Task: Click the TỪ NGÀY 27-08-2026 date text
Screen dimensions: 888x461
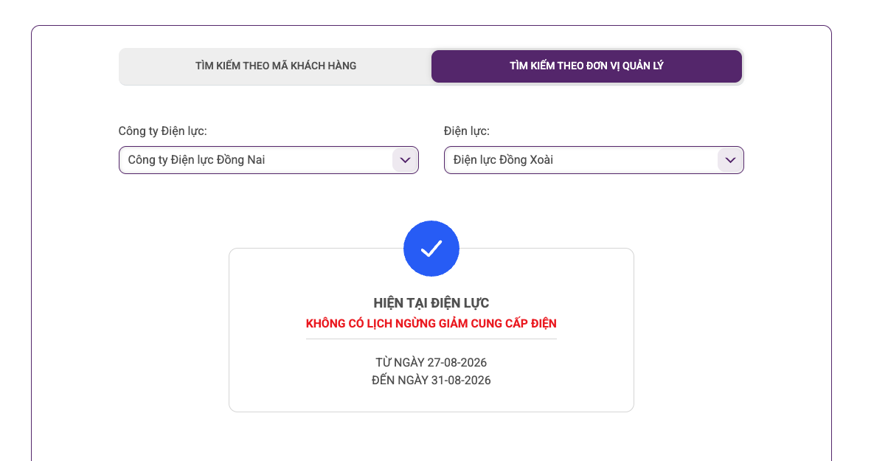Action: tap(431, 363)
